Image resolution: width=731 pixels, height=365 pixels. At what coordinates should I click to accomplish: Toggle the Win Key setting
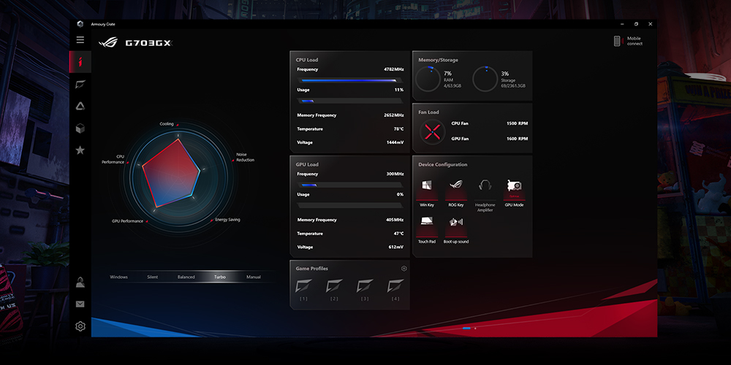(427, 193)
